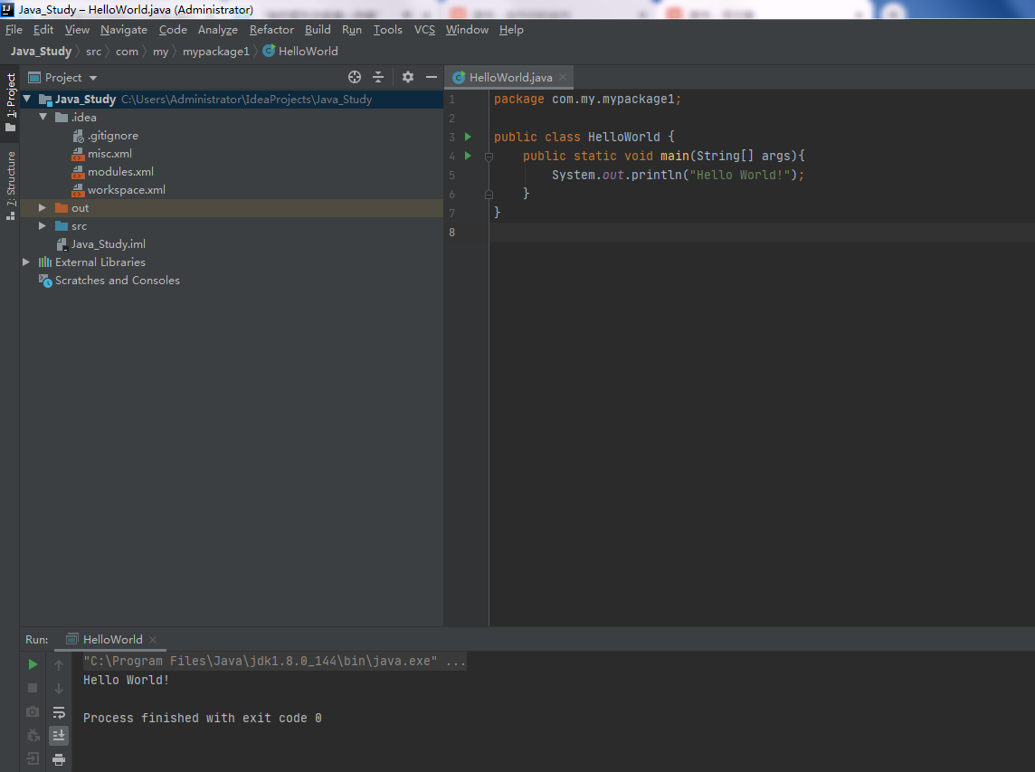
Task: Click the run gutter arrow on line 3
Action: click(468, 137)
